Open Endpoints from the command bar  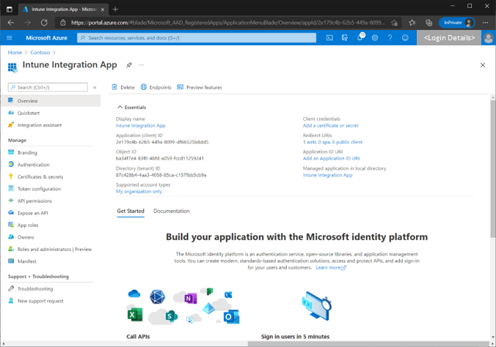coord(156,87)
